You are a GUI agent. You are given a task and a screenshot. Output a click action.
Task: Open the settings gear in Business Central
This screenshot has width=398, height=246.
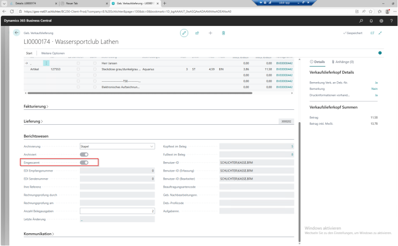pos(381,21)
